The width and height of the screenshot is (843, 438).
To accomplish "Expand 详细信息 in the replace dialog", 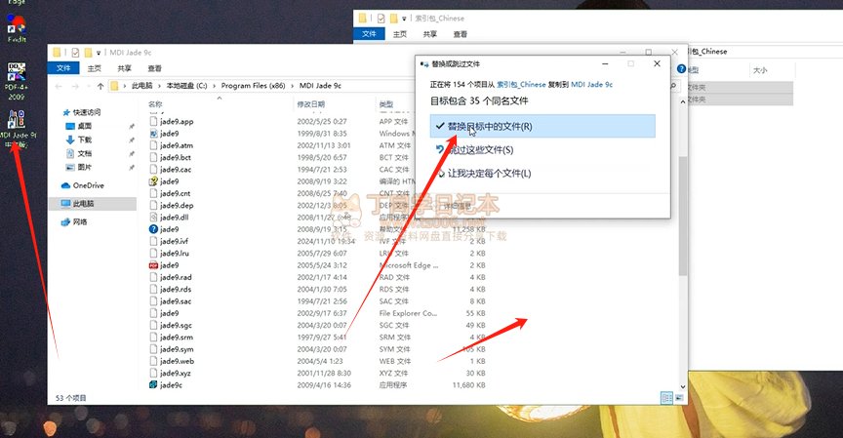I will [451, 207].
